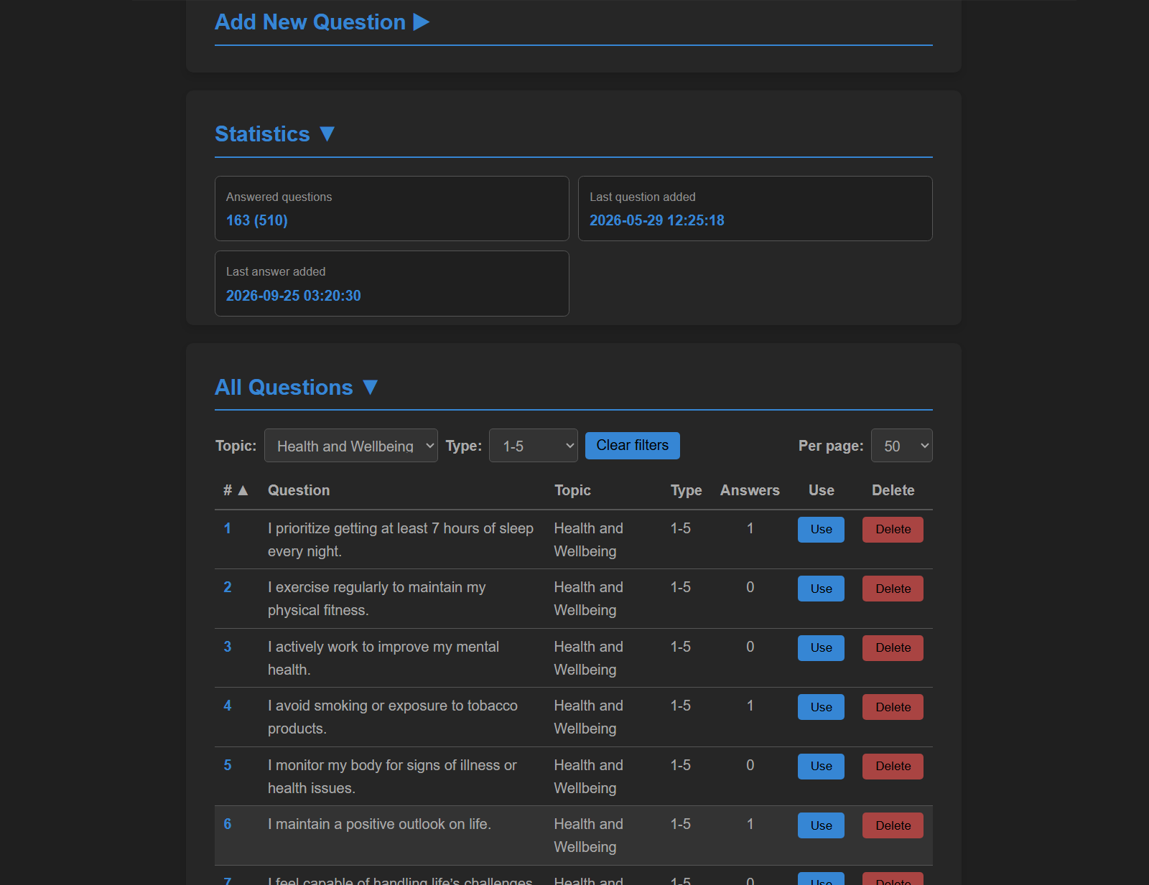Expand the Add New Question section

pyautogui.click(x=322, y=22)
